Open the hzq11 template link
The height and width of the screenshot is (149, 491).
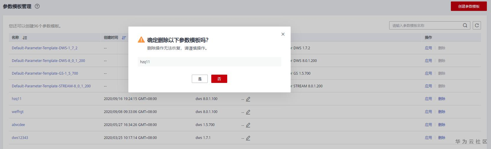point(17,99)
